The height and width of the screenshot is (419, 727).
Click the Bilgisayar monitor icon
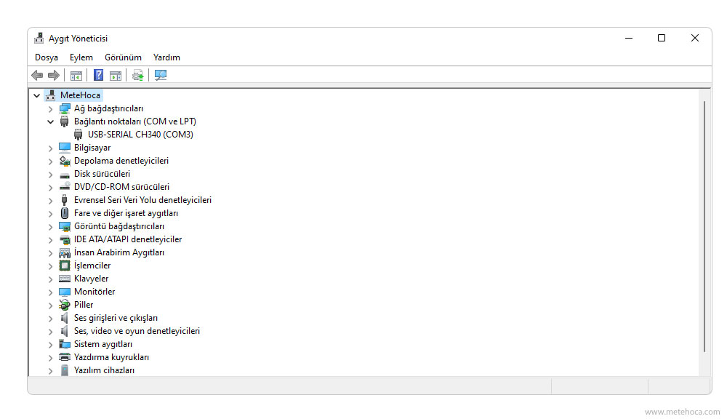65,148
